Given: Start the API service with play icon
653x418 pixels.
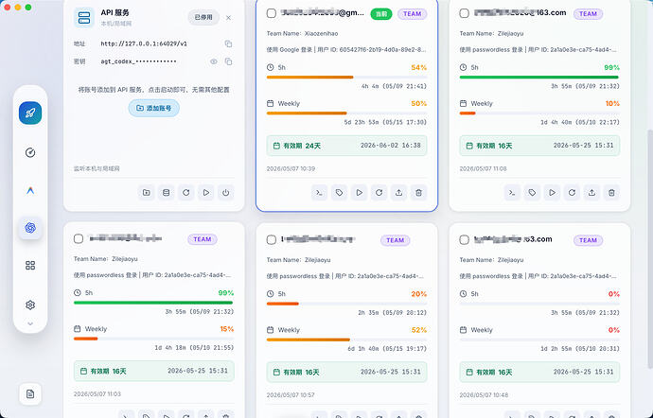Looking at the screenshot, I should click(x=205, y=193).
